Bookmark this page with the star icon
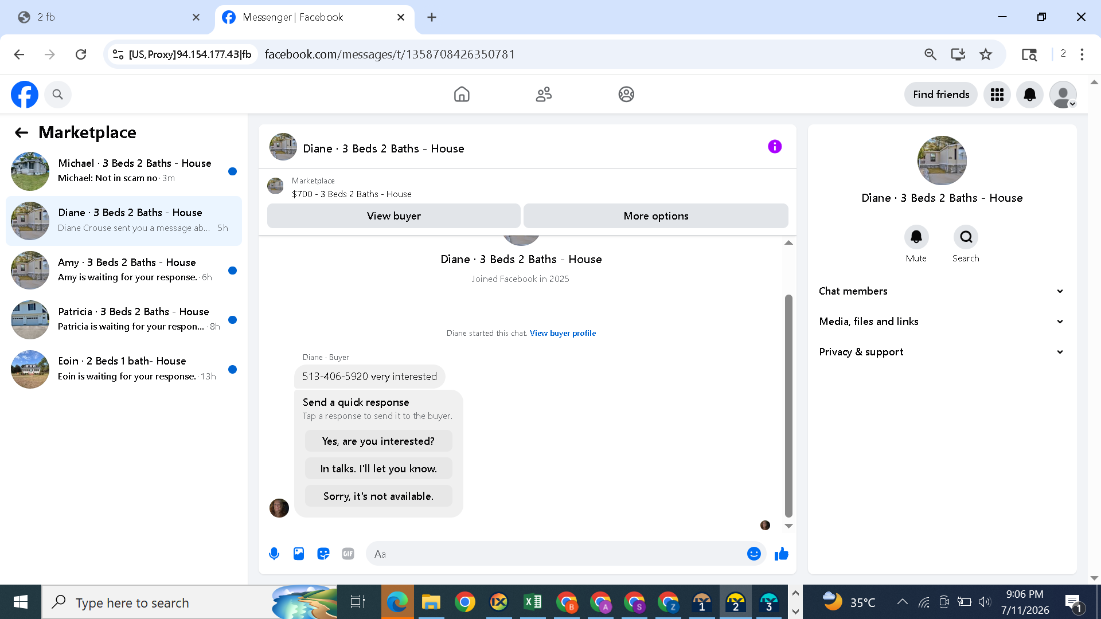The image size is (1101, 619). 986,54
